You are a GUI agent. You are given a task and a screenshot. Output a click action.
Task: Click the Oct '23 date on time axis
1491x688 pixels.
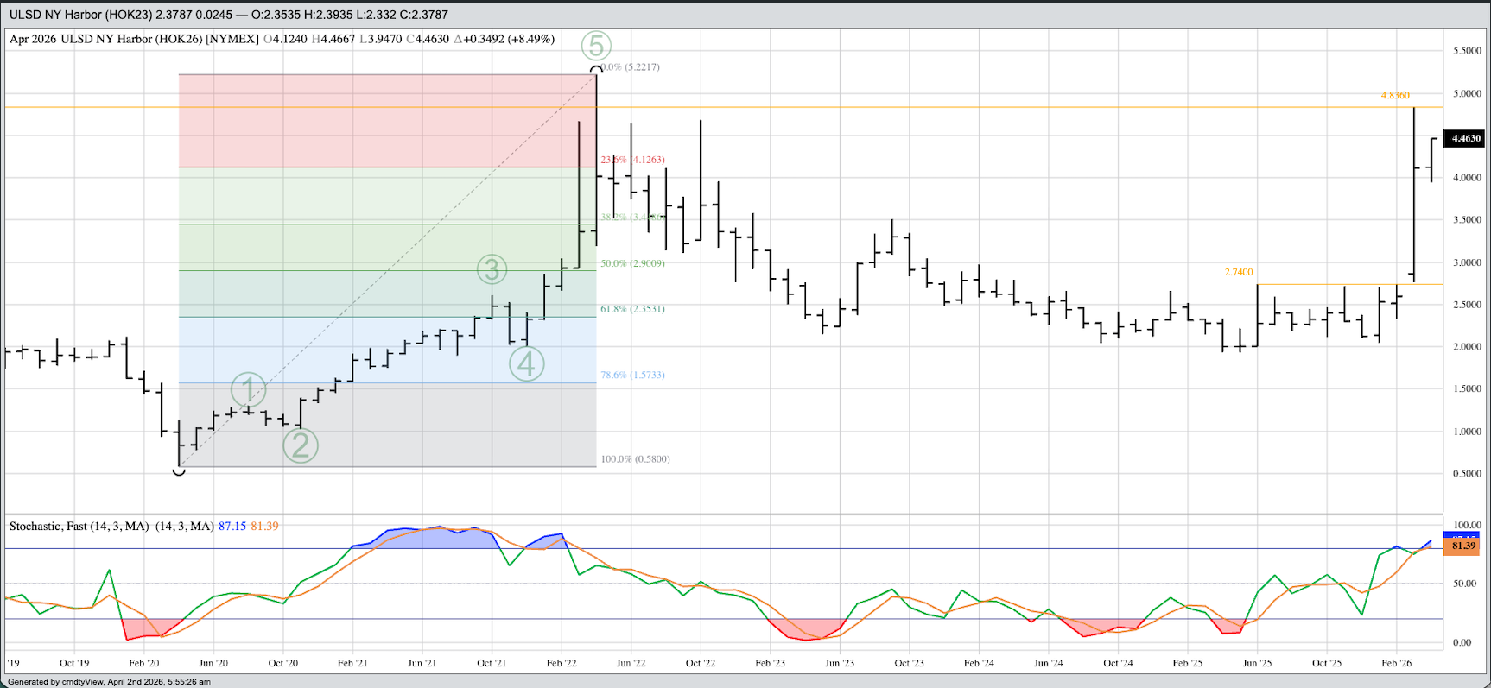(909, 663)
